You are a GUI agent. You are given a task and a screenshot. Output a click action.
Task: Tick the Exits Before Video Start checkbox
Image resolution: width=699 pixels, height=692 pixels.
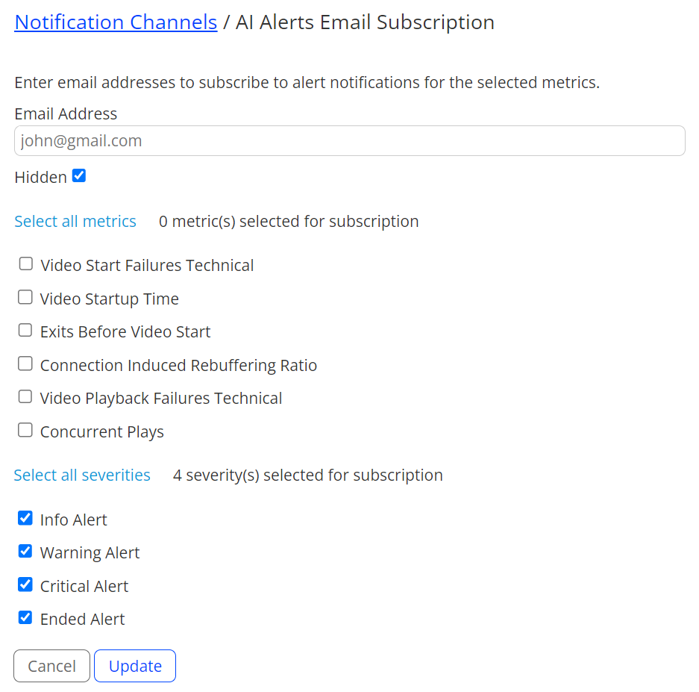(25, 330)
